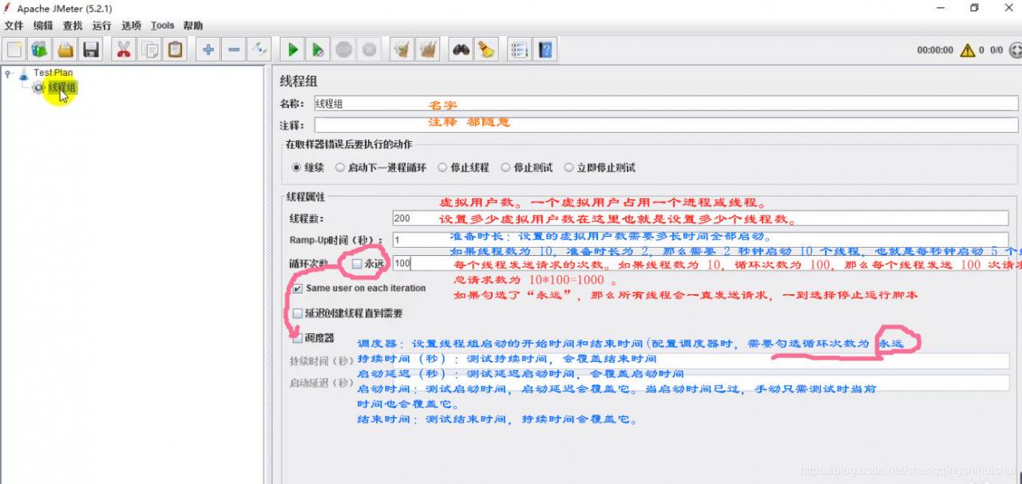Screen dimensions: 1022x484
Task: Click the Collapse all minus icon
Action: [x=234, y=49]
